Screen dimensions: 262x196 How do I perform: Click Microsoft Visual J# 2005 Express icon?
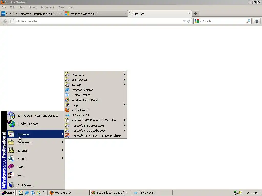(67, 136)
